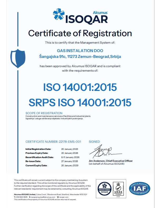
Task: Click the address 'Šangajska 91c, 11273 Zemun-Beograd,Srbija'
Action: (80, 57)
